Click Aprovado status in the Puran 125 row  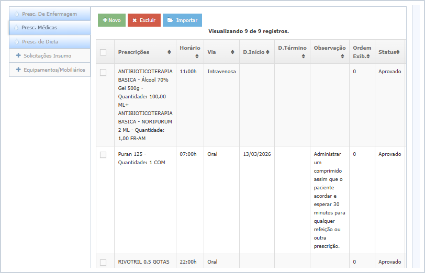coord(389,154)
